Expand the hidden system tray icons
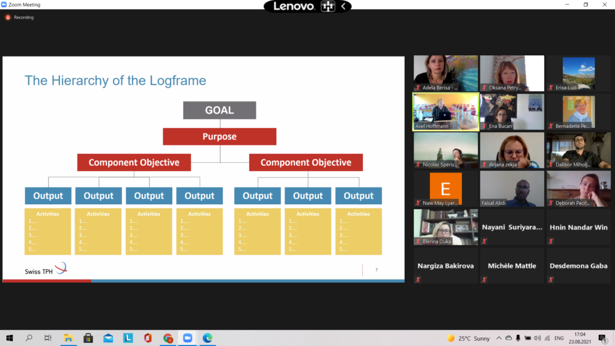 tap(498, 338)
